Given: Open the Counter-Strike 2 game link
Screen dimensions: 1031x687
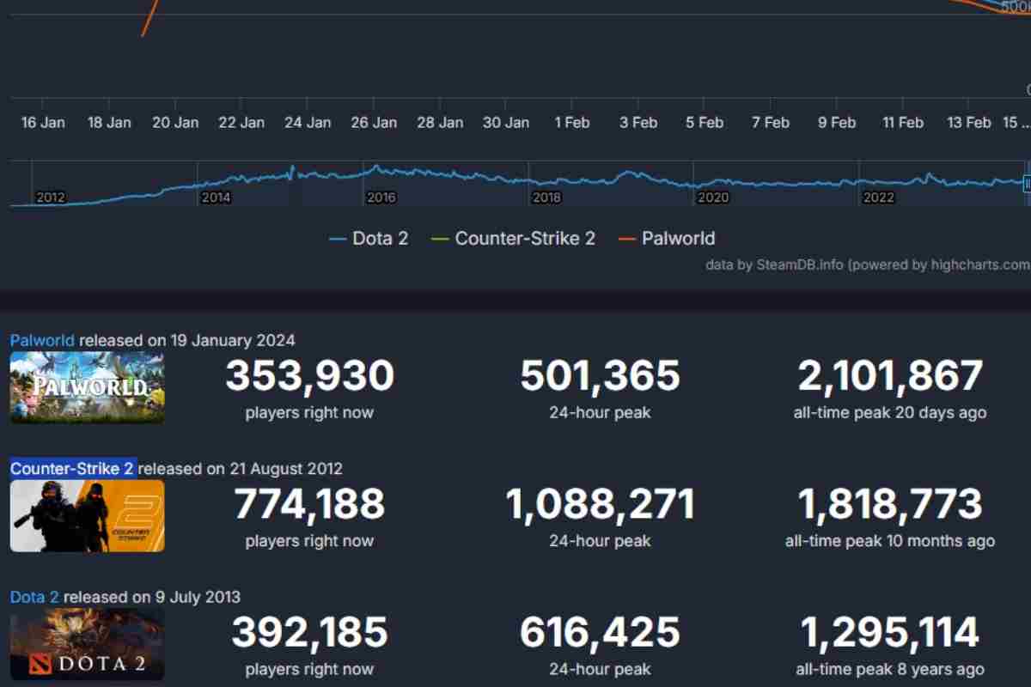Looking at the screenshot, I should [72, 469].
